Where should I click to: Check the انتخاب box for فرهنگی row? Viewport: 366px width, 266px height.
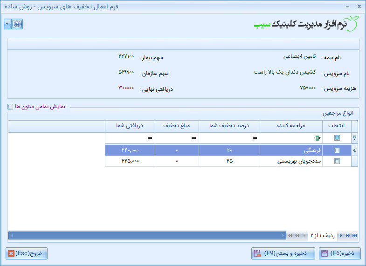tap(337, 150)
